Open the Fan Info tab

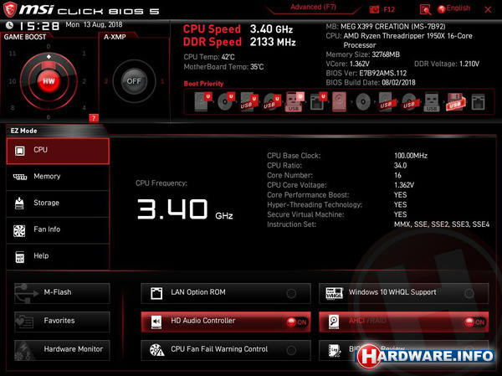(58, 230)
